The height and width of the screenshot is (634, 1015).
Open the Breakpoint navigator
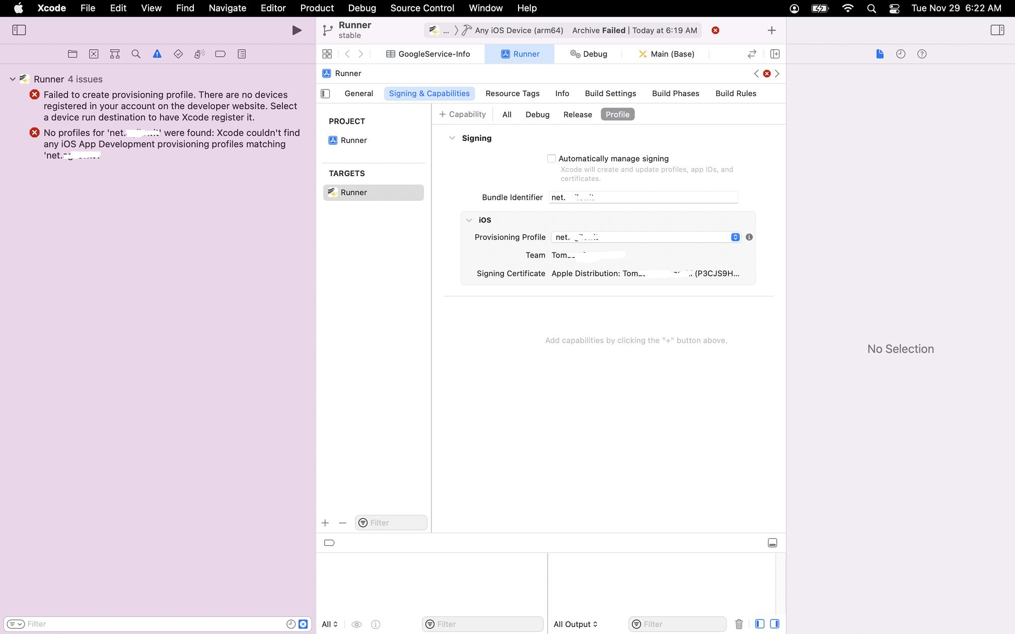[x=221, y=54]
